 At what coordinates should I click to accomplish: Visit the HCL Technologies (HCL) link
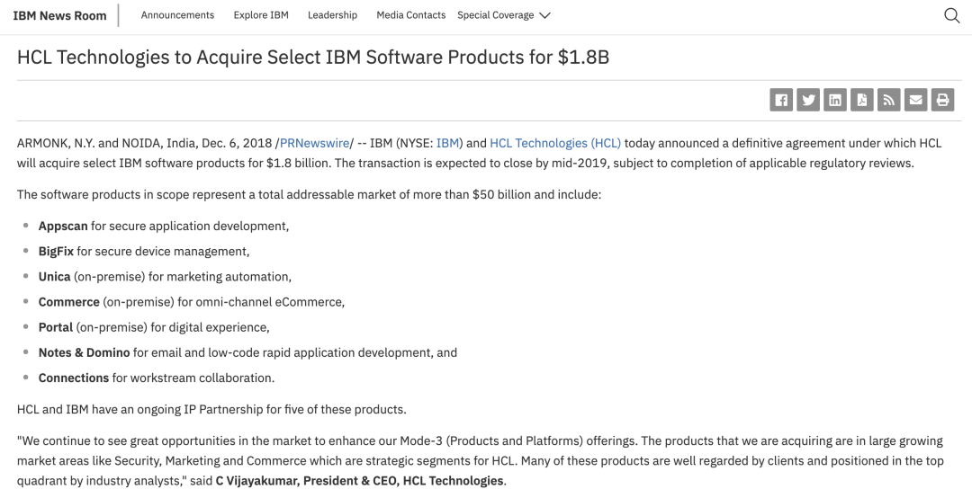[x=554, y=143]
